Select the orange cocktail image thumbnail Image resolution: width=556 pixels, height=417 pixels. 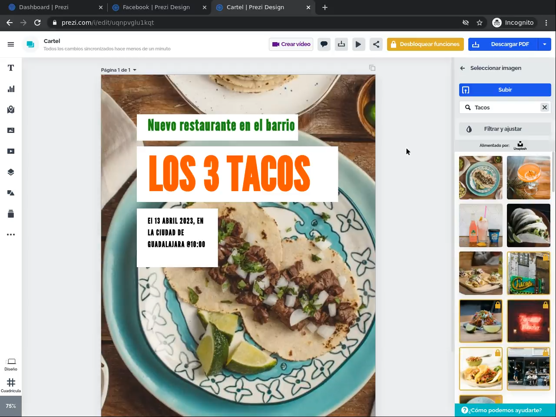(x=528, y=178)
